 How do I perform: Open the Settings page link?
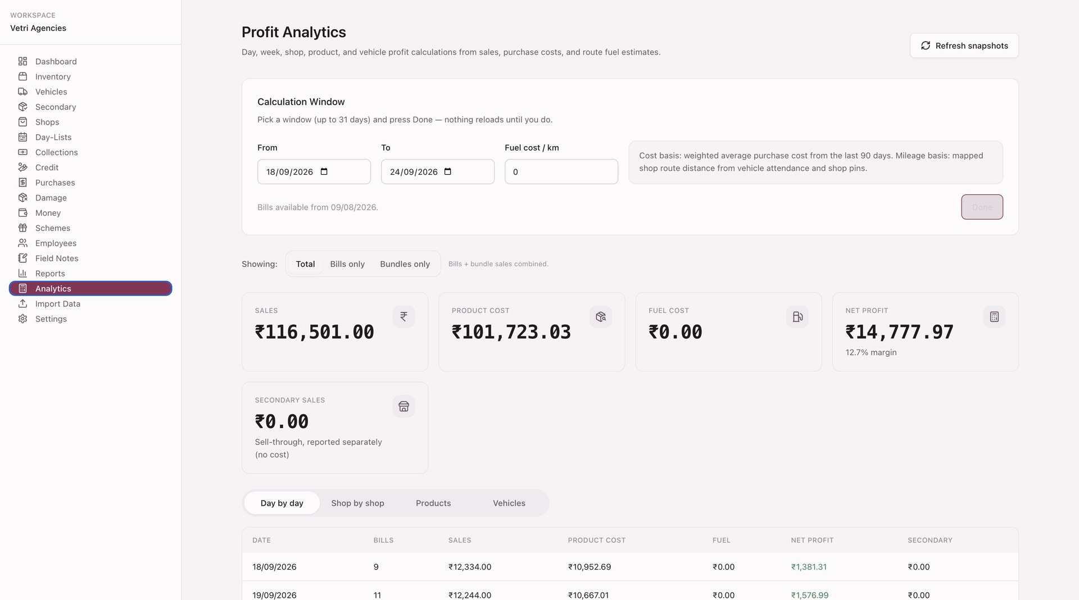[x=90, y=319]
